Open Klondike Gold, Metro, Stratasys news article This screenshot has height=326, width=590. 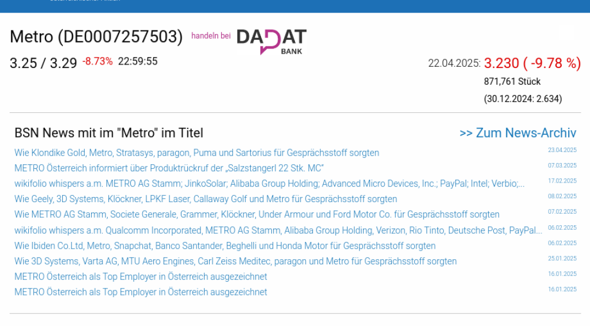click(196, 153)
